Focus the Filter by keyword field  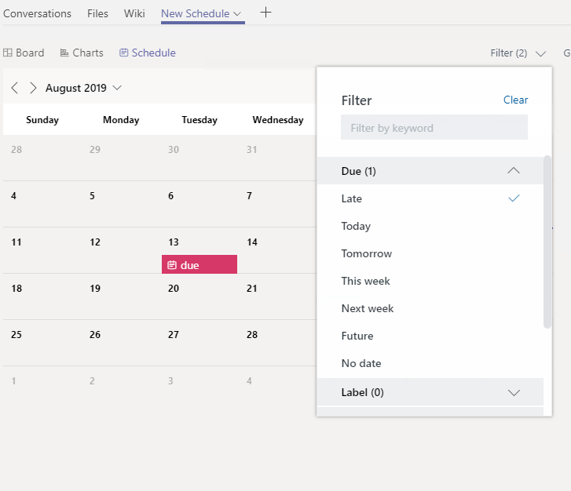(434, 128)
